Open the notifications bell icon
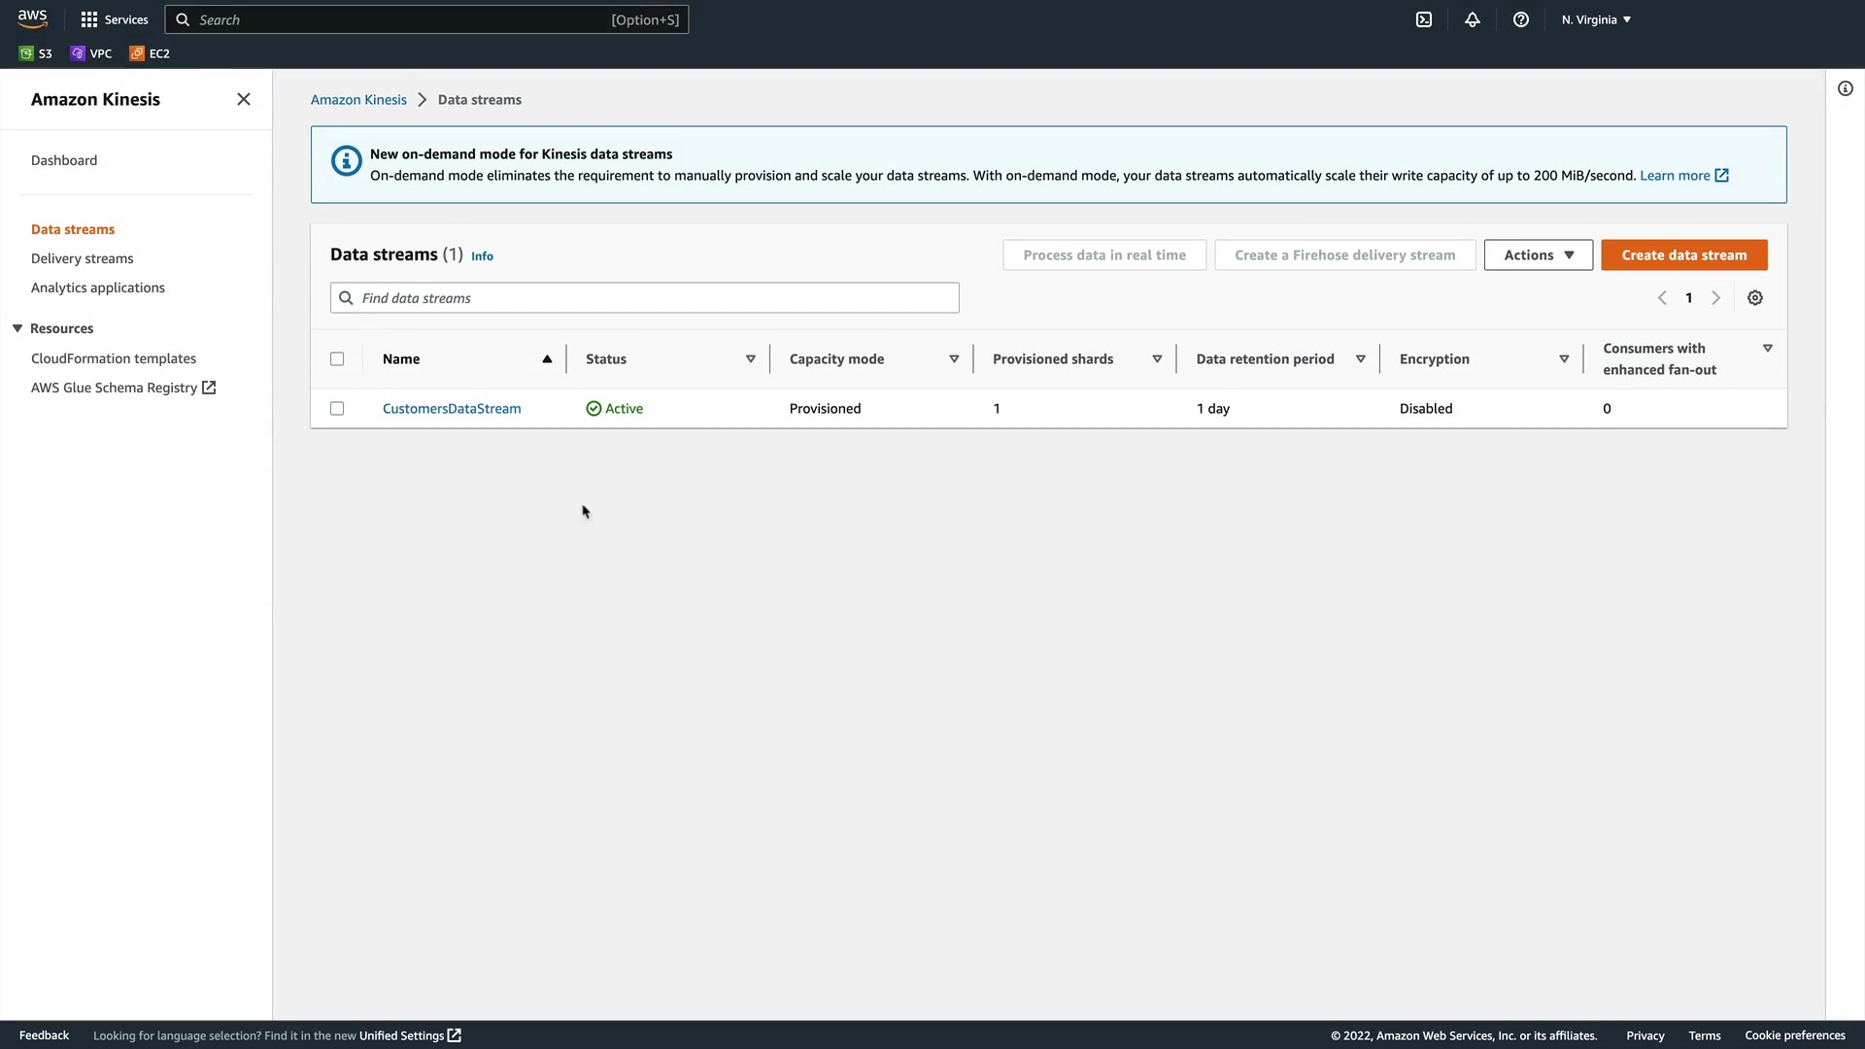The image size is (1865, 1049). [x=1473, y=19]
